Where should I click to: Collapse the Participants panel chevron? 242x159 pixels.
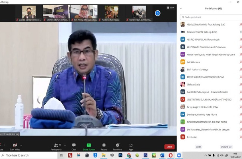[181, 9]
